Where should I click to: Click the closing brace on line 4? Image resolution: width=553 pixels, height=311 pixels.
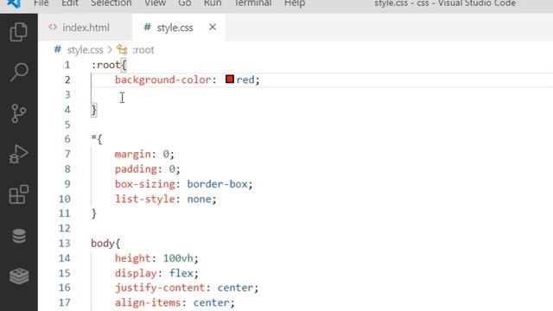click(x=94, y=110)
